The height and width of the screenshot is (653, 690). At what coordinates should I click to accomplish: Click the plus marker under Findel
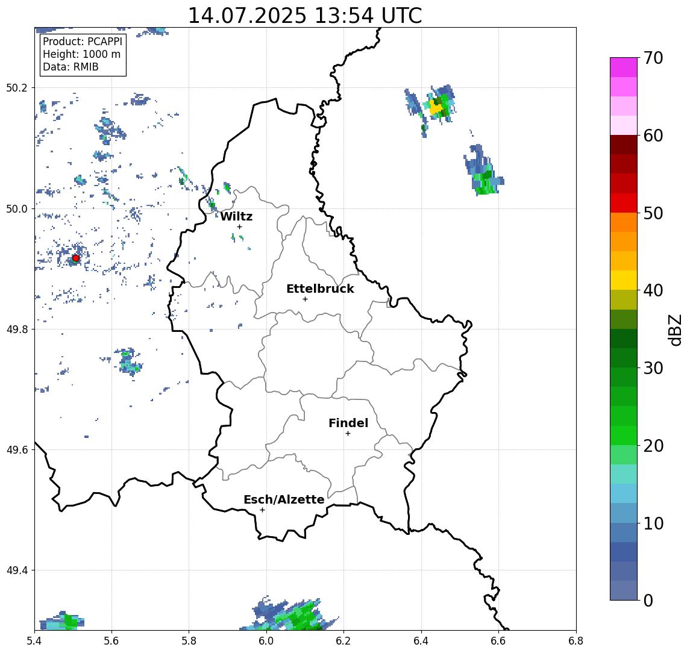[348, 434]
